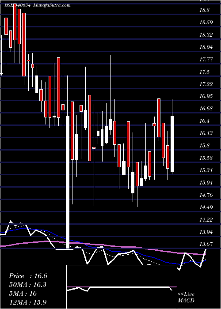Image resolution: width=221 pixels, height=309 pixels.
Task: Click the 5MA : 16 readout
Action: click(23, 294)
